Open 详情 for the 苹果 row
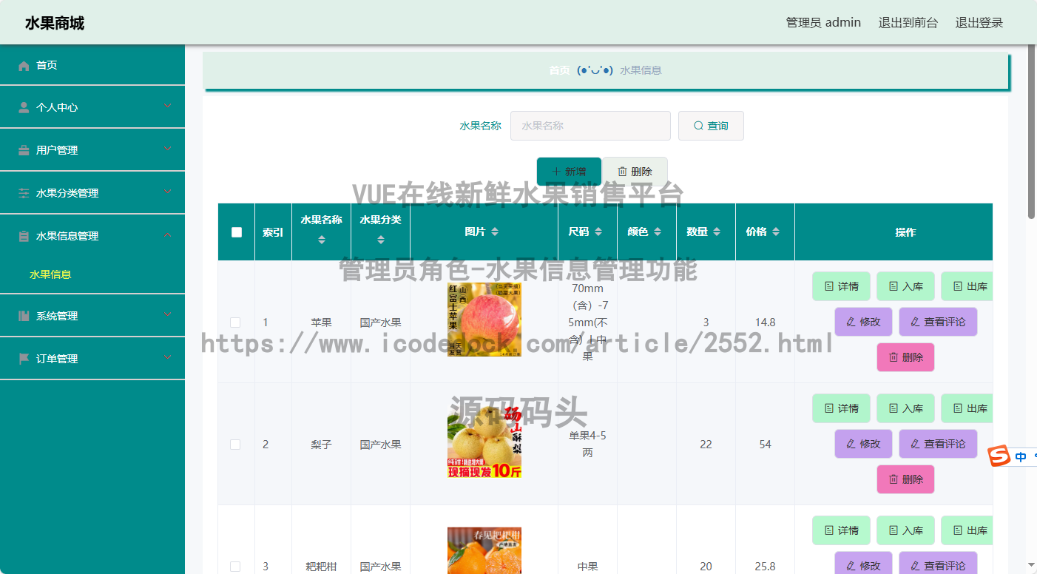 click(841, 286)
